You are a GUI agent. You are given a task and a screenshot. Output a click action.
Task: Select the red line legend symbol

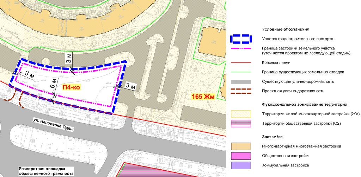coord(241,63)
